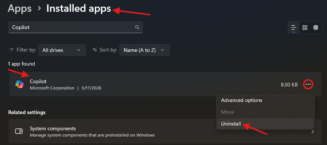327x145 pixels.
Task: Switch to table view layout
Action: [x=316, y=28]
